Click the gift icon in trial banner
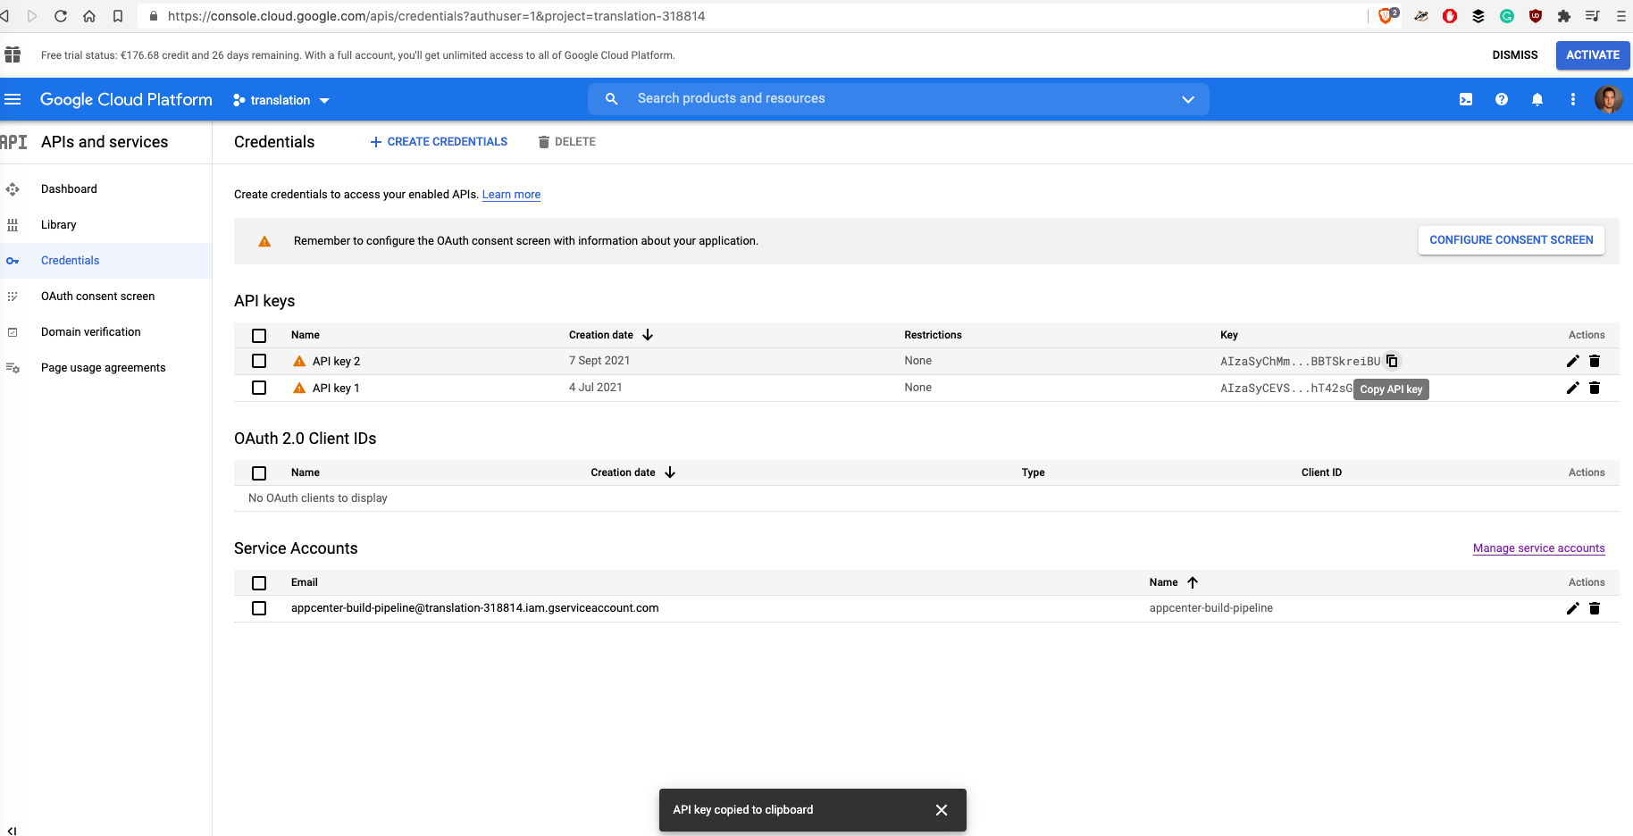 [13, 54]
